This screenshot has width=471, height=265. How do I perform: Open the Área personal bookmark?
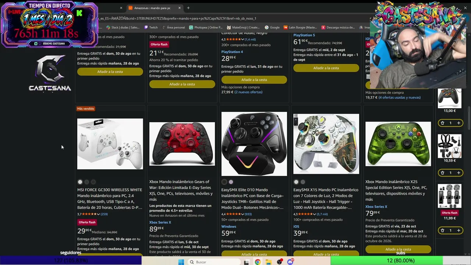tap(173, 27)
